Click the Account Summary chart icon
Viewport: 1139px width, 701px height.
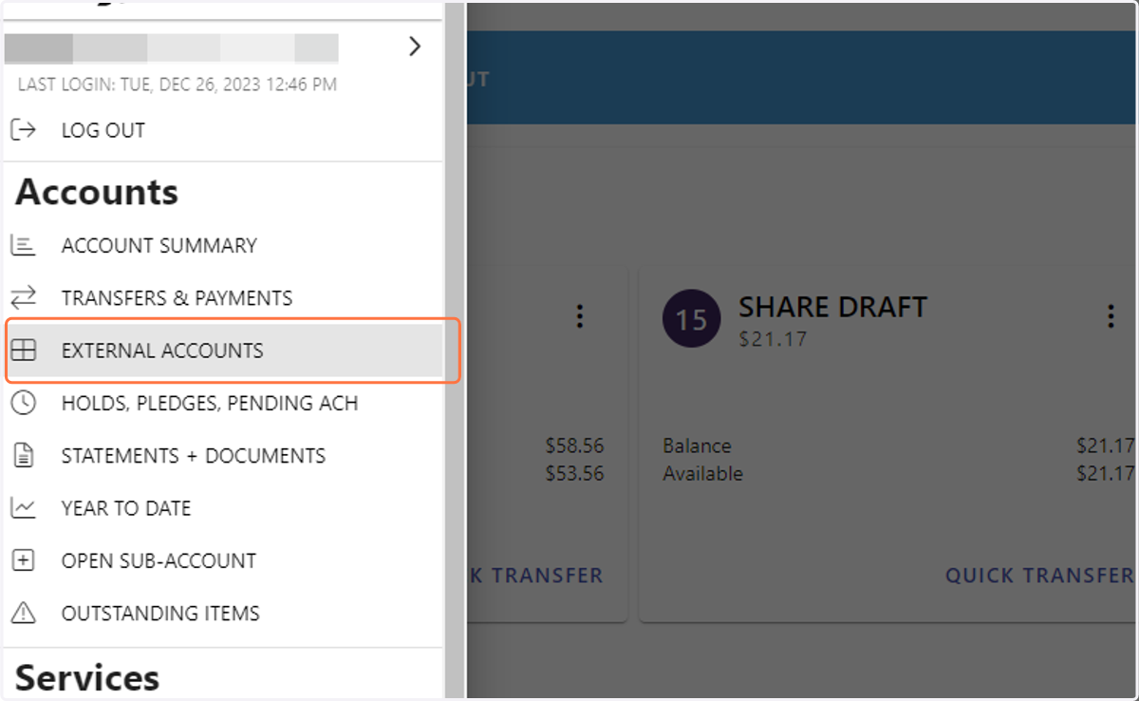click(23, 245)
